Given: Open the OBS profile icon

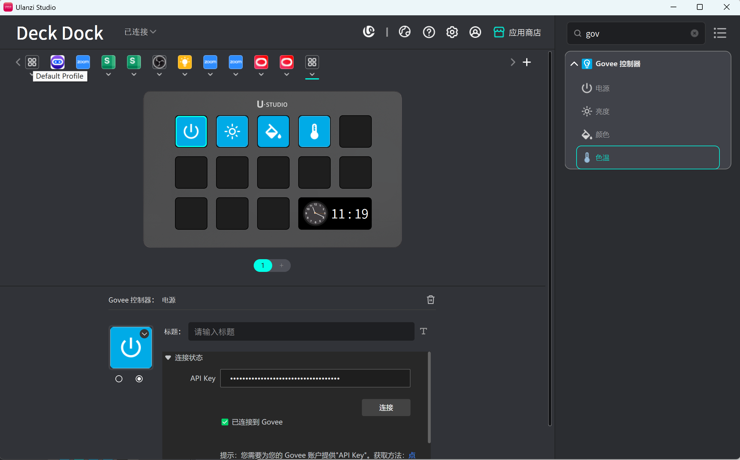Looking at the screenshot, I should coord(159,62).
